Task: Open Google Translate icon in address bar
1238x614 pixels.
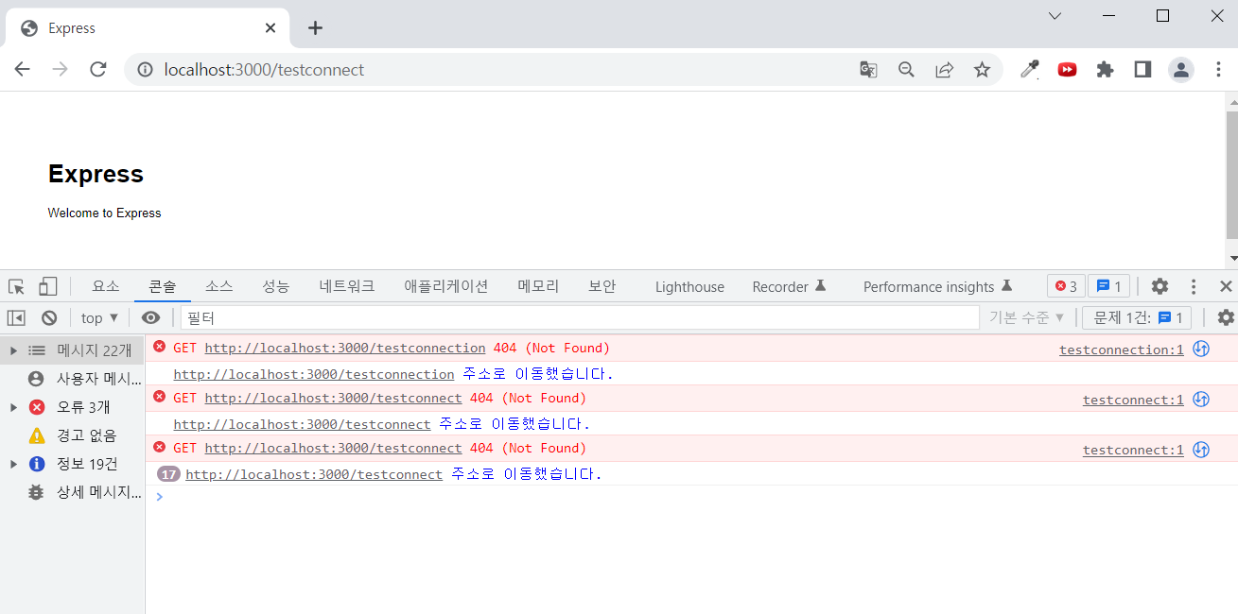Action: pyautogui.click(x=868, y=69)
